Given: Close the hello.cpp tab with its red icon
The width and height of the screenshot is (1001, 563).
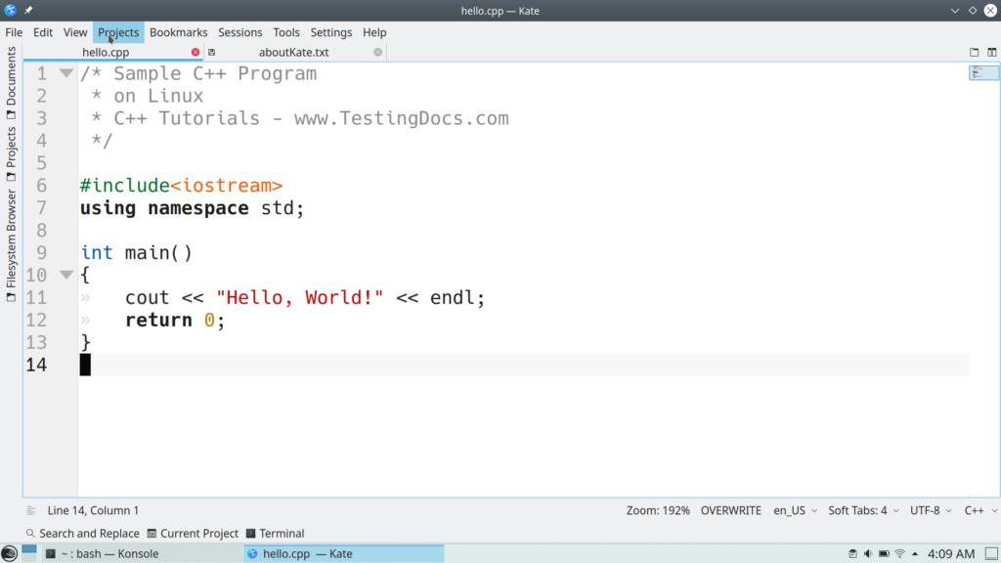Looking at the screenshot, I should [195, 52].
